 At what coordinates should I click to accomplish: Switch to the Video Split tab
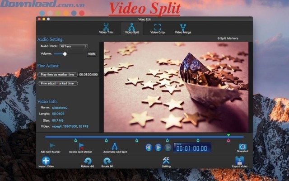(x=132, y=29)
